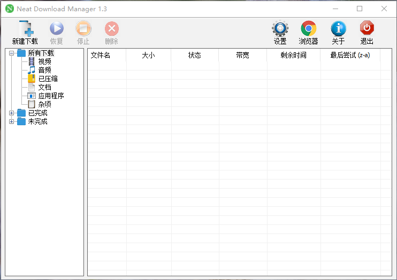Select the 已压缩 category label
Screen dimensions: 397x280
click(48, 79)
